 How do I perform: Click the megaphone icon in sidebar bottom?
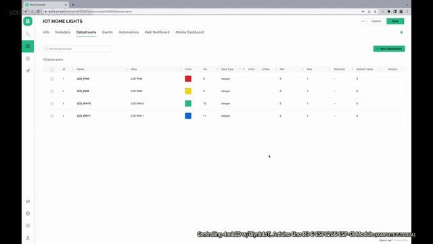[x=28, y=201]
